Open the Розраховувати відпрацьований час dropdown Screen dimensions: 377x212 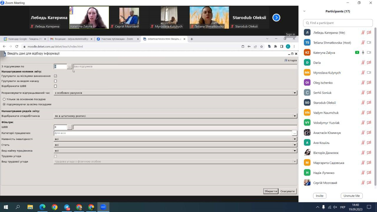[x=295, y=93]
